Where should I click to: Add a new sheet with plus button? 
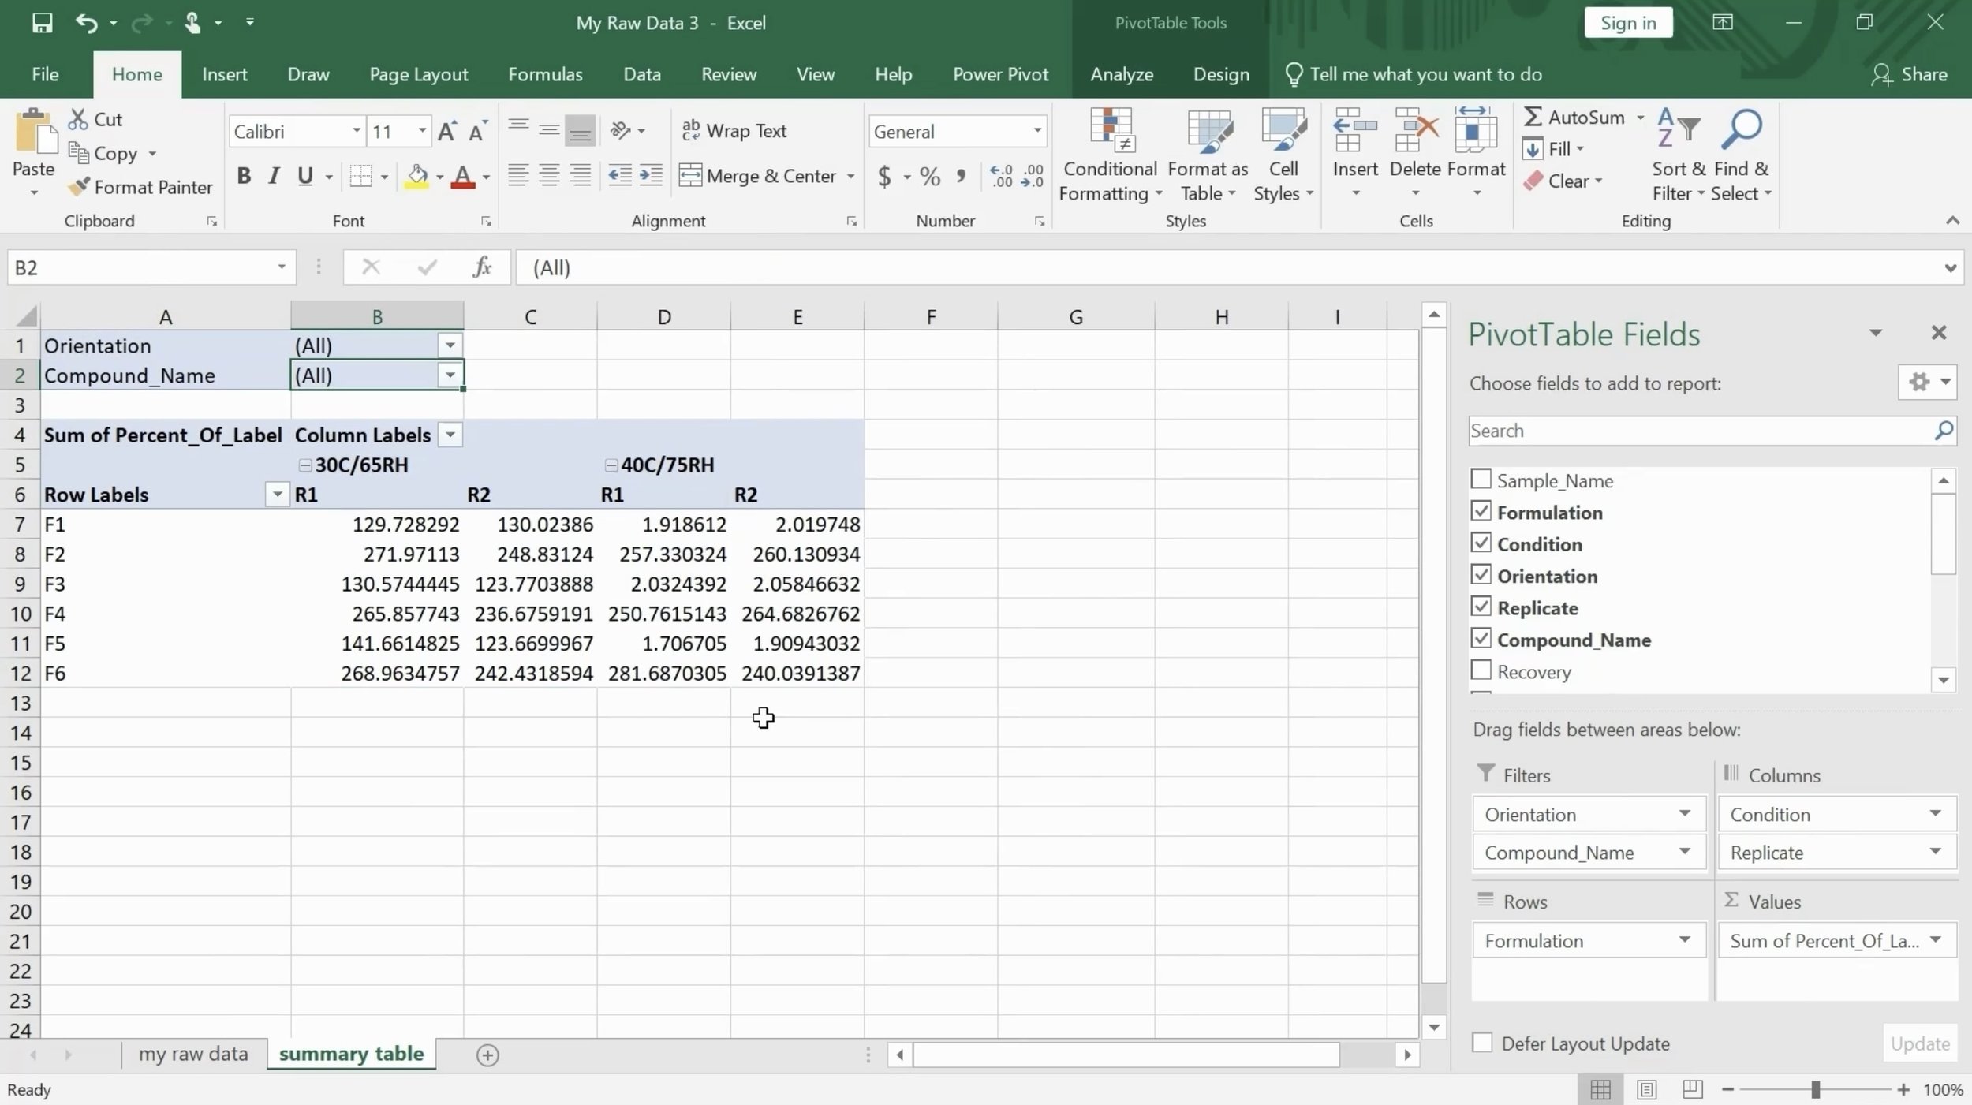pyautogui.click(x=487, y=1055)
